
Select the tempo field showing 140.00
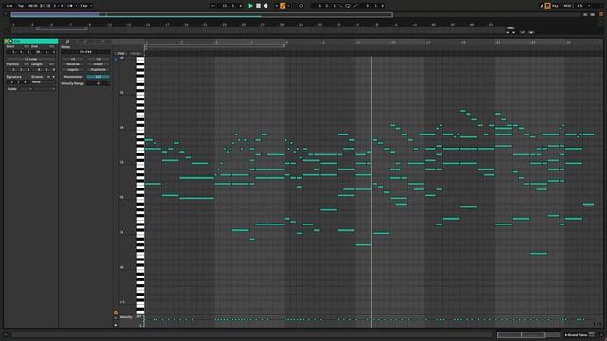click(32, 6)
